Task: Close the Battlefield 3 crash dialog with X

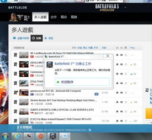Action: tap(108, 56)
